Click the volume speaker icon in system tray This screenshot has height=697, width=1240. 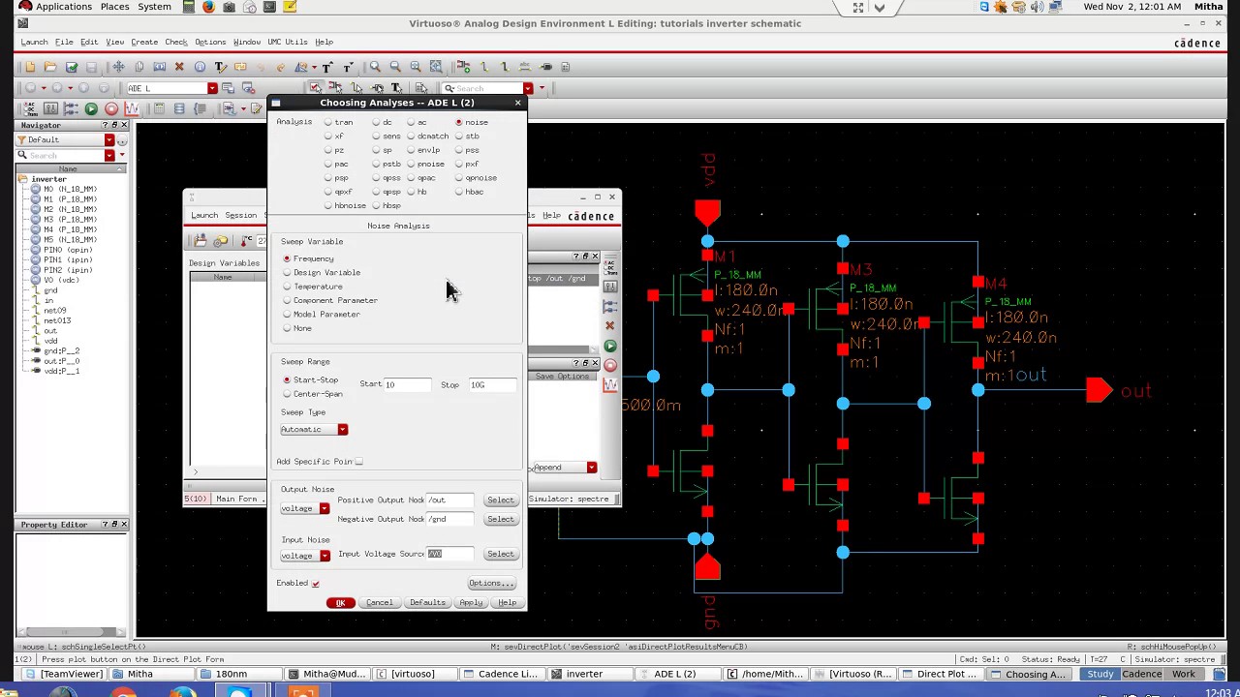pos(1039,7)
